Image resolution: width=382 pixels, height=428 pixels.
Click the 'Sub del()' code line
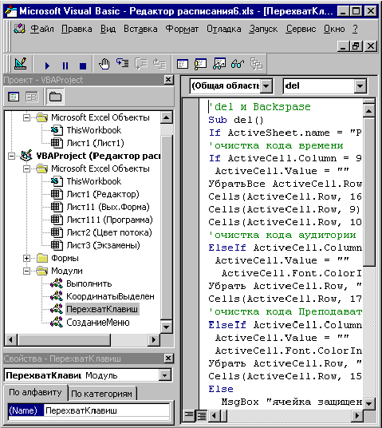tap(236, 120)
